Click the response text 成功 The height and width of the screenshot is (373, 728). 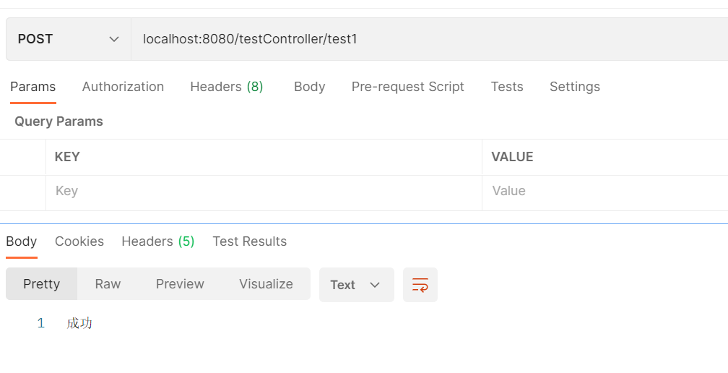(79, 323)
